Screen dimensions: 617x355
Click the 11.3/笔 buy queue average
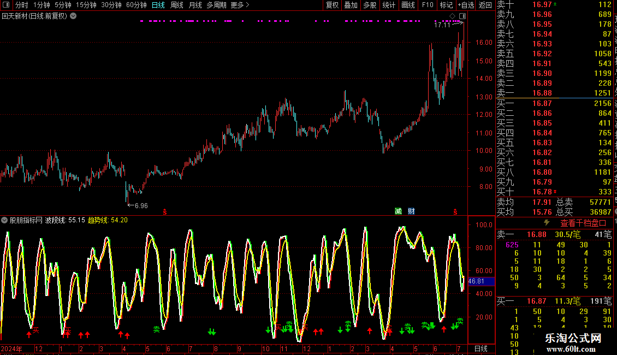[567, 301]
